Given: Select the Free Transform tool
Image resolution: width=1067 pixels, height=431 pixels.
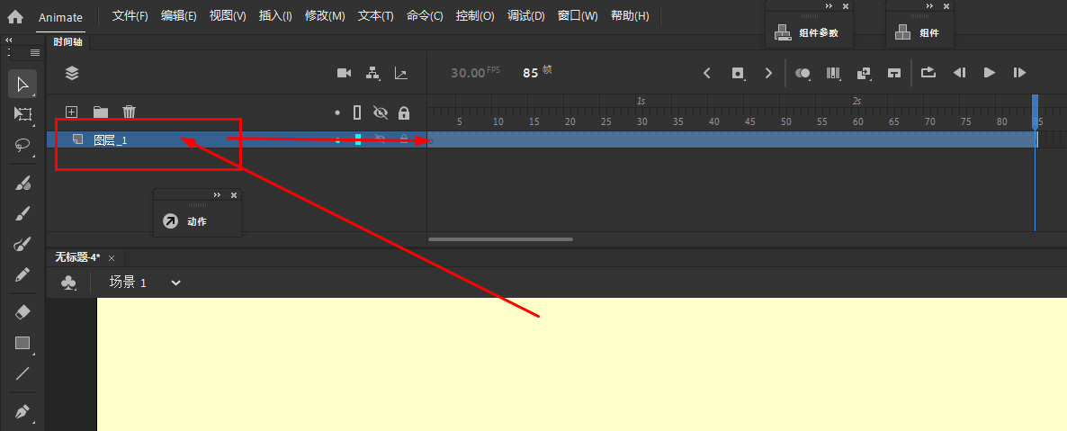Looking at the screenshot, I should pos(22,113).
